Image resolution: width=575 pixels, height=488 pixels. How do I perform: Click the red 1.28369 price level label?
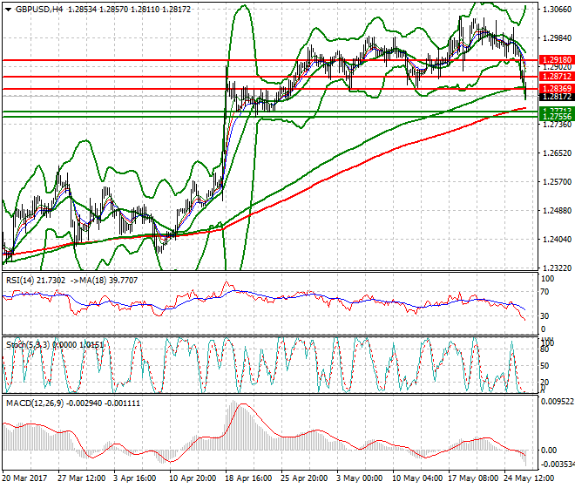click(x=557, y=89)
